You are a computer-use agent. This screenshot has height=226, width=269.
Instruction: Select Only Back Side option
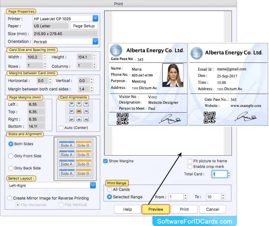pyautogui.click(x=11, y=168)
